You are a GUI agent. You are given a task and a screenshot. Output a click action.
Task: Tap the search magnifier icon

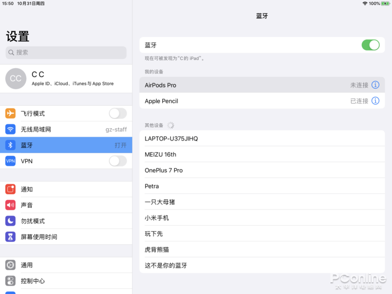click(11, 53)
